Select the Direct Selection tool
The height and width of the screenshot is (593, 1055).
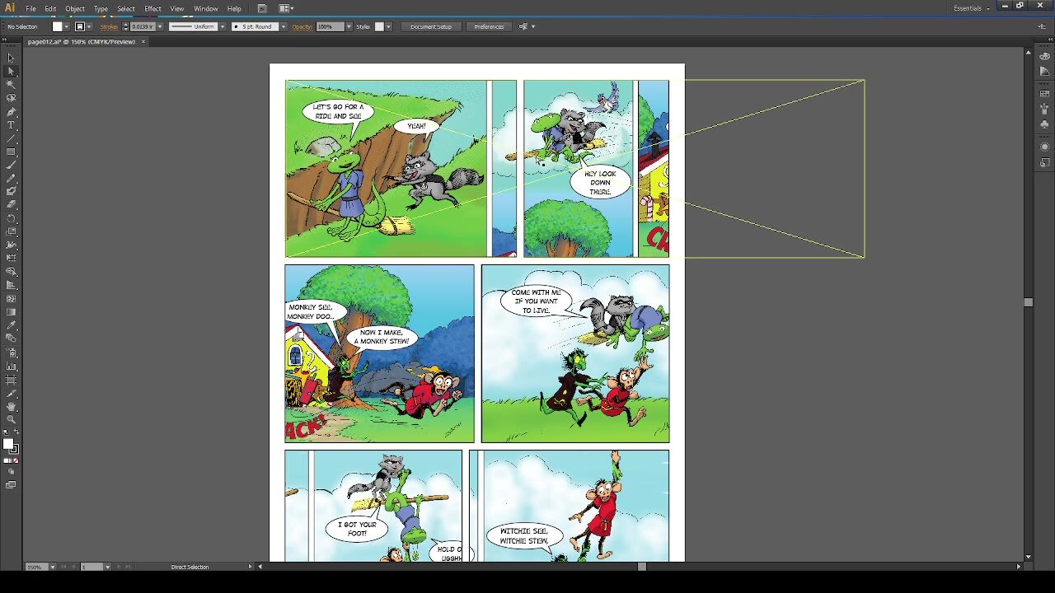click(x=11, y=71)
